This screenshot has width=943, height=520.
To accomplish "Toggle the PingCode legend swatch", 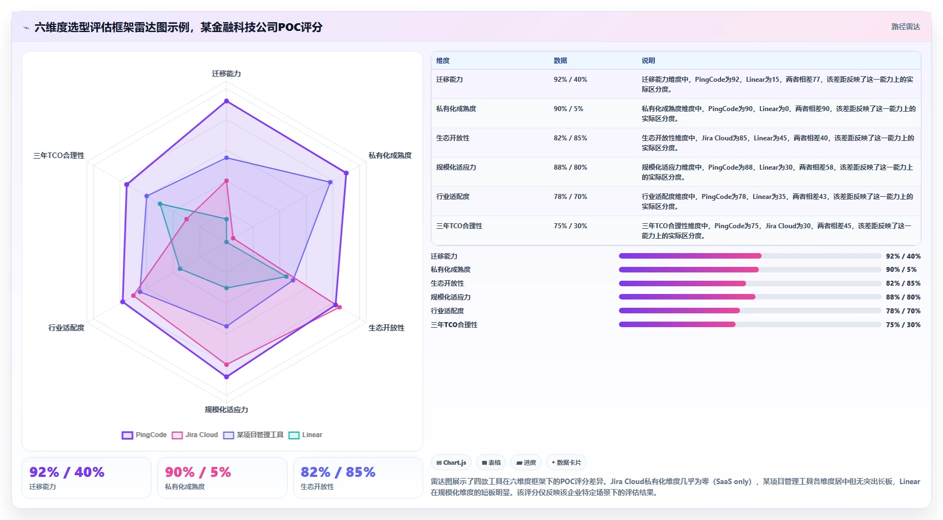I will (x=127, y=435).
